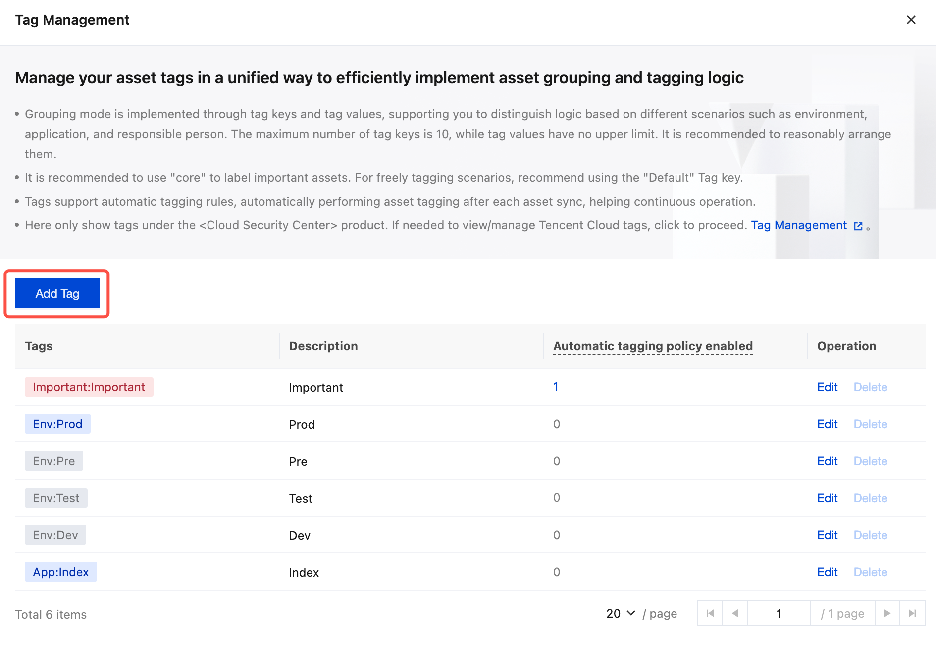
Task: Click the Important:Important tag
Action: pyautogui.click(x=89, y=387)
